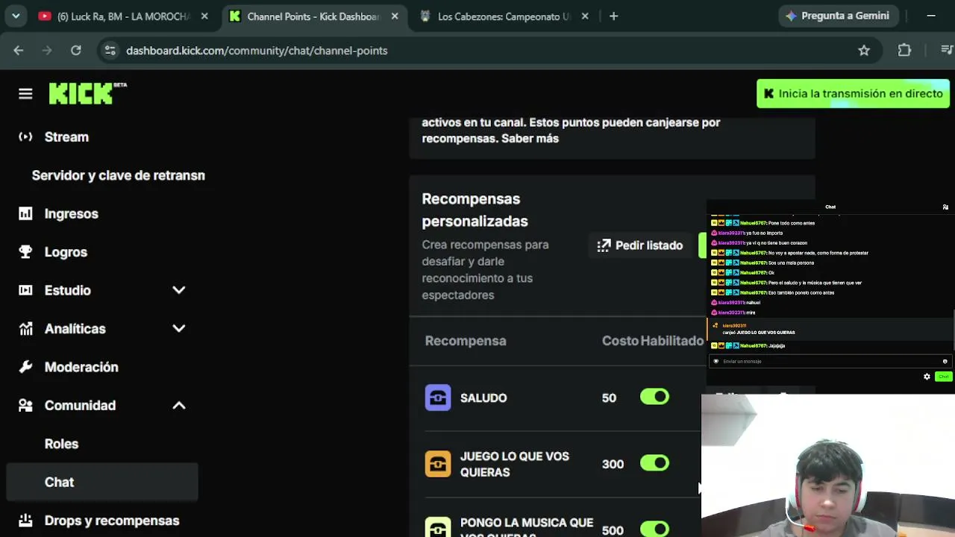955x537 pixels.
Task: Click chat message "Sos una mala persona"
Action: 790,263
